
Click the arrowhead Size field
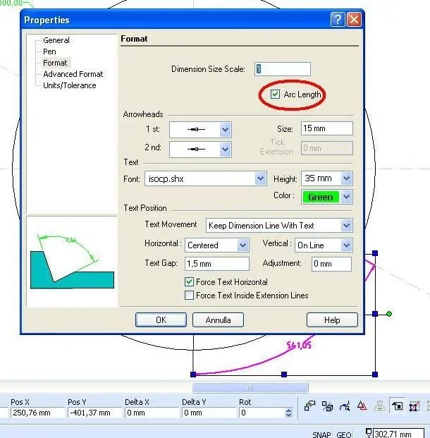pyautogui.click(x=326, y=128)
